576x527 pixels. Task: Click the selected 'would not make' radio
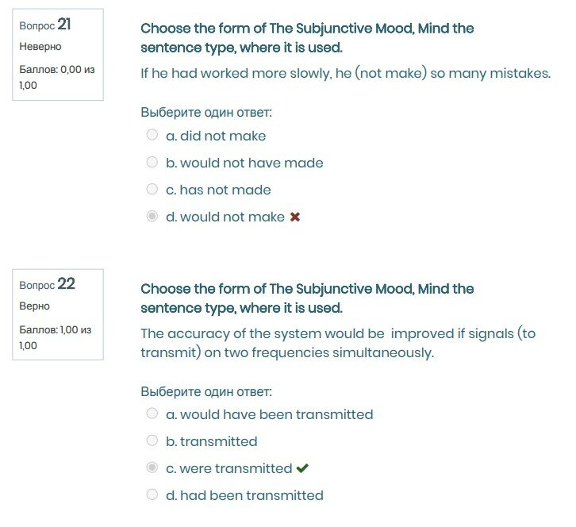point(152,216)
